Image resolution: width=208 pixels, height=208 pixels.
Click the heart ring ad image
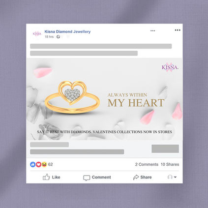(x=104, y=99)
